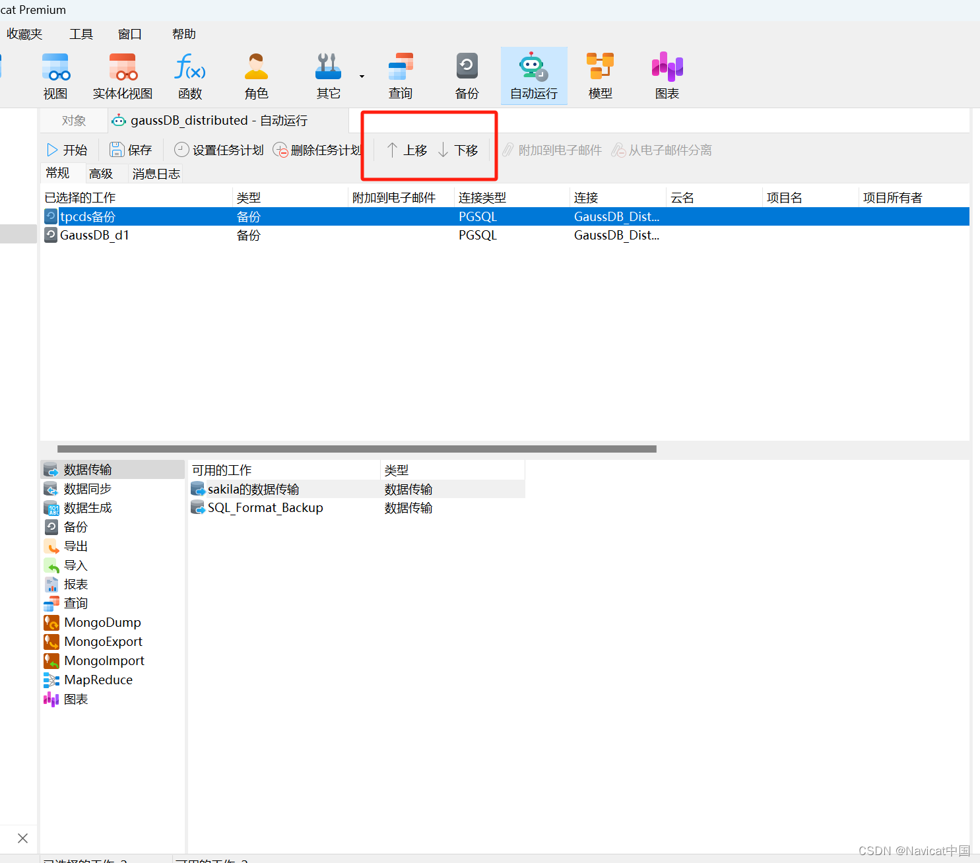980x863 pixels.
Task: Open the 图表 chart toolbar icon
Action: 667,76
